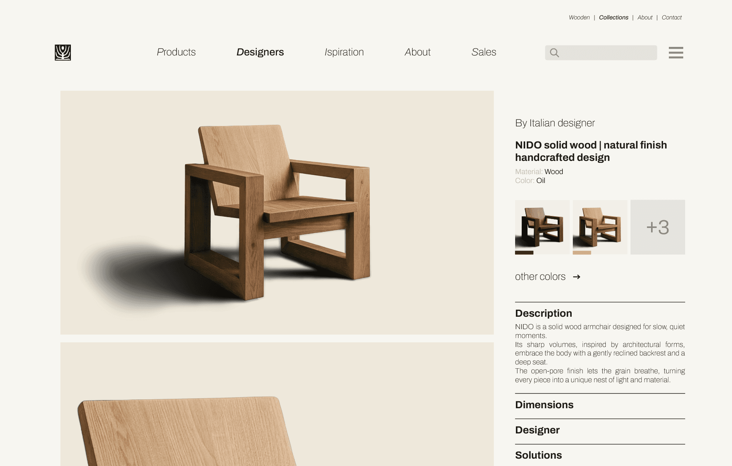The image size is (732, 466).
Task: Click the magnifying glass search icon
Action: coord(555,53)
